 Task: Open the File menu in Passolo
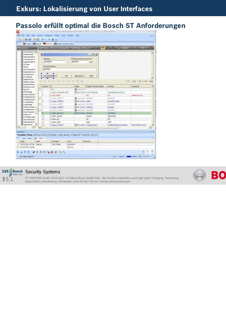[23, 35]
